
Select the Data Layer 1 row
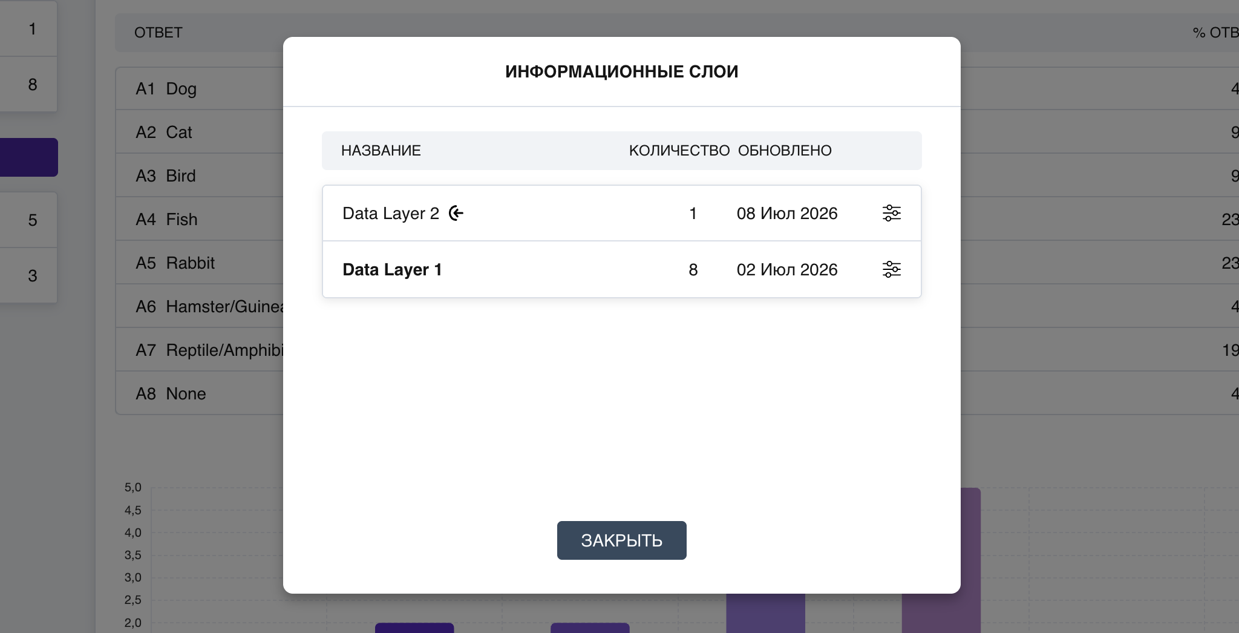[x=621, y=269]
